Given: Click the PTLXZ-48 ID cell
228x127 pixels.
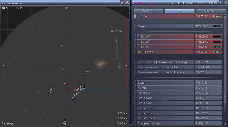Looking at the screenshot, I should pos(209,83).
